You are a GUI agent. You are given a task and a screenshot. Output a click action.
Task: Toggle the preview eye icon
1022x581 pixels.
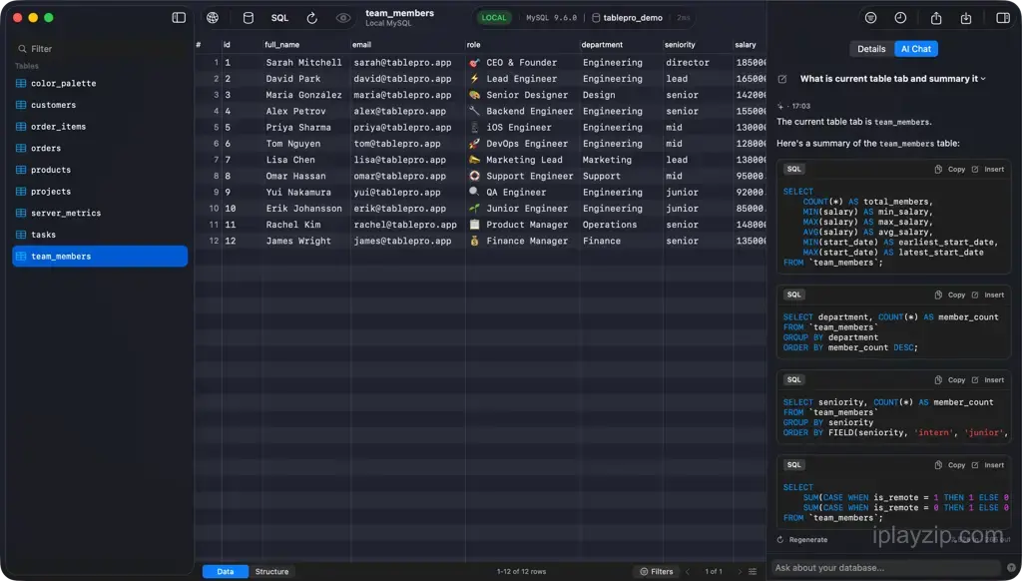343,18
